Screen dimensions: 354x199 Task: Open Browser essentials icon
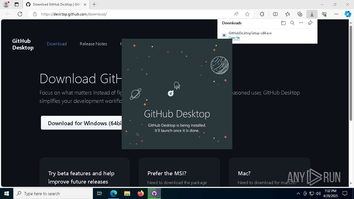[x=324, y=14]
